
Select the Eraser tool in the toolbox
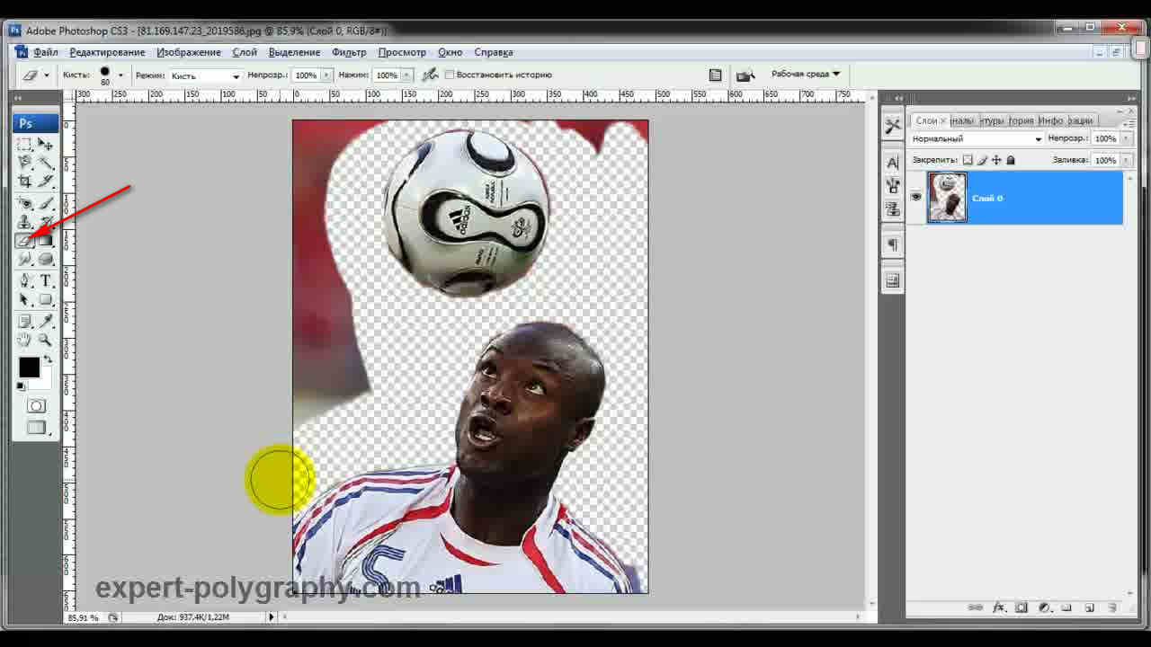25,240
